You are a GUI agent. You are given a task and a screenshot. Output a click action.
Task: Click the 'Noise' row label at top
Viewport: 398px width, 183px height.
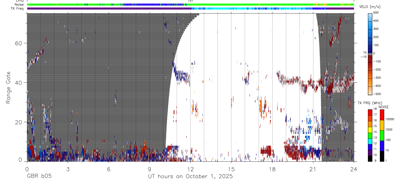tap(19, 5)
